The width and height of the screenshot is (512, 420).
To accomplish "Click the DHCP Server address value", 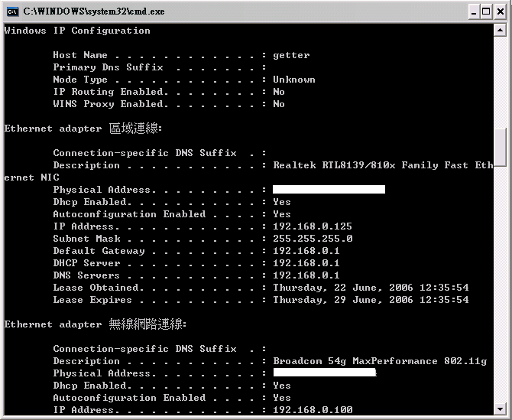I will pos(306,263).
